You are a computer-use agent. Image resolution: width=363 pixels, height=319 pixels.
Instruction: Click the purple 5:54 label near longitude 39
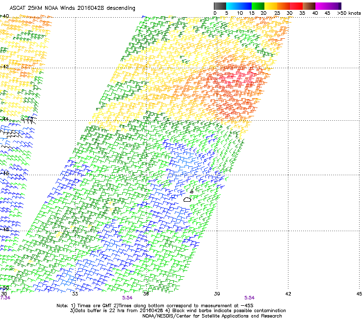pos(249,298)
